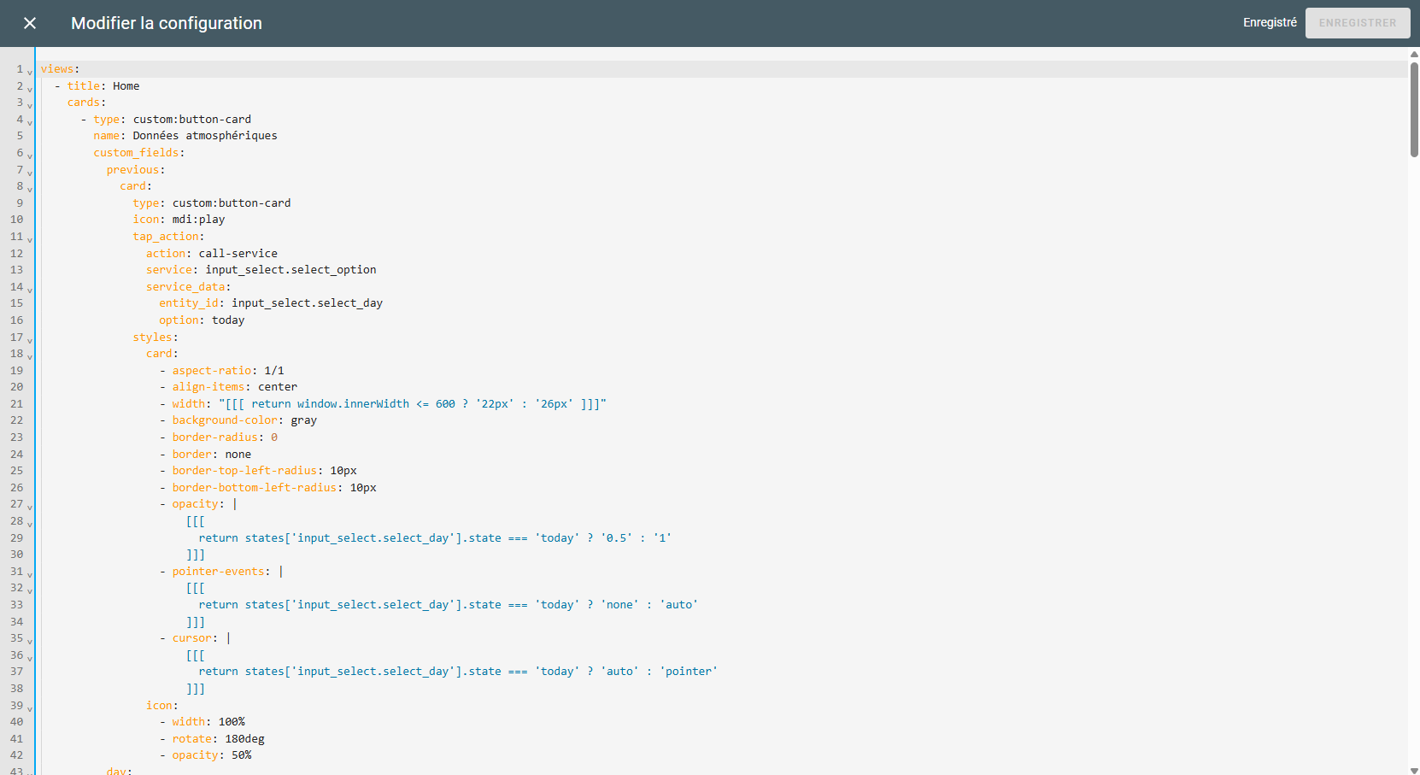Fold card styles at line 18

tap(30, 356)
